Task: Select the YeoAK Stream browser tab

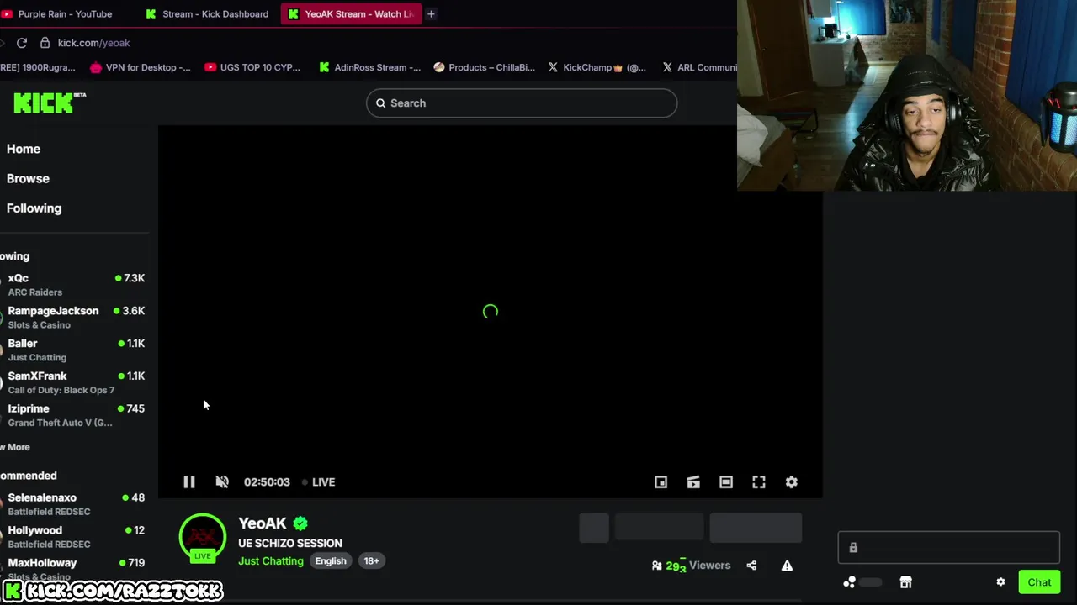Action: (x=351, y=13)
